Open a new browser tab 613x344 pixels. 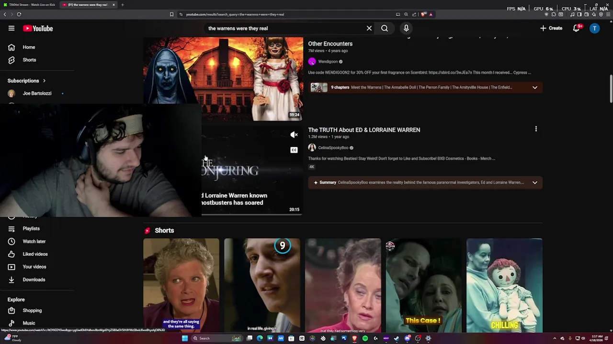pos(122,5)
